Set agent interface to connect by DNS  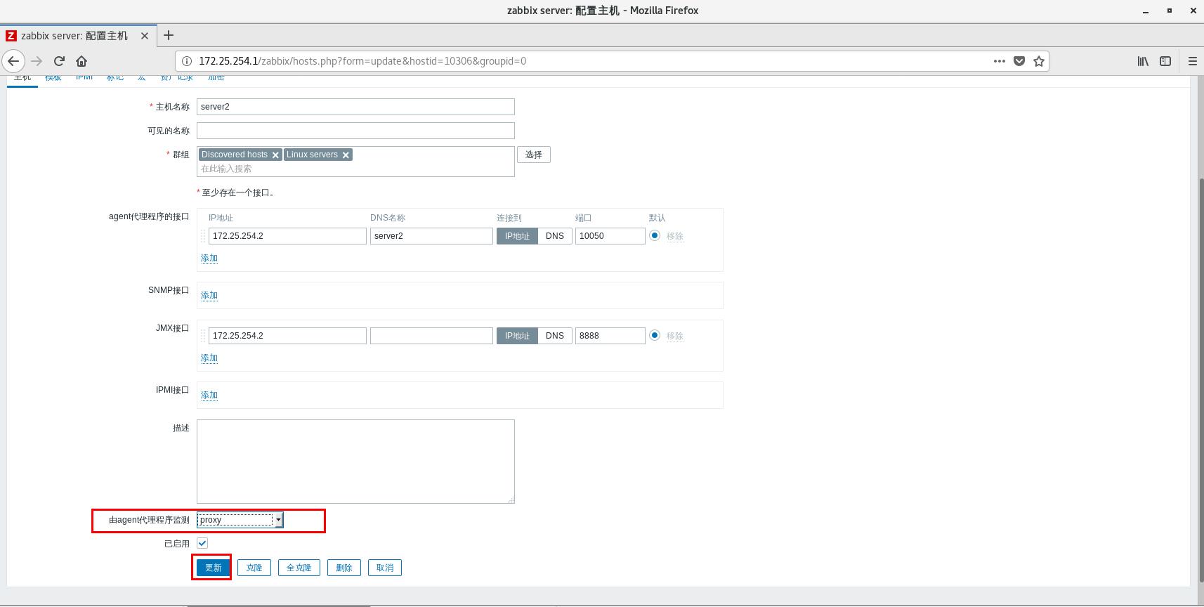[x=555, y=236]
